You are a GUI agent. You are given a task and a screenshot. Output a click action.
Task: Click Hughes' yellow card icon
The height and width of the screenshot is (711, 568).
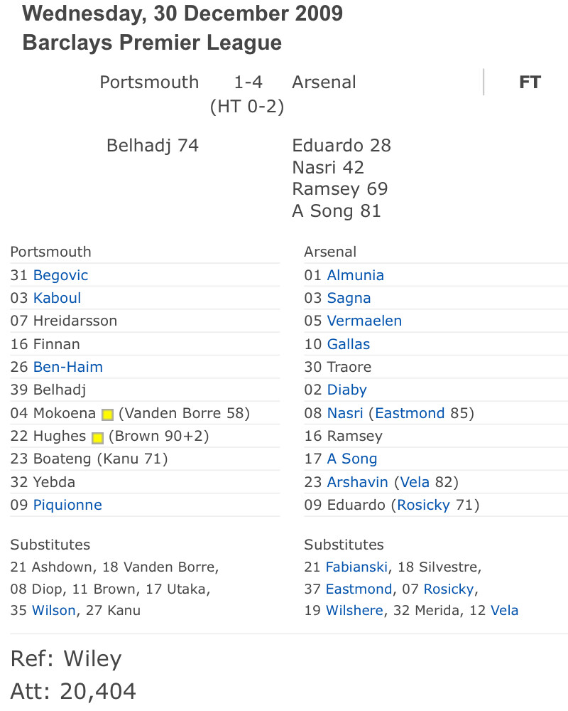pyautogui.click(x=97, y=437)
